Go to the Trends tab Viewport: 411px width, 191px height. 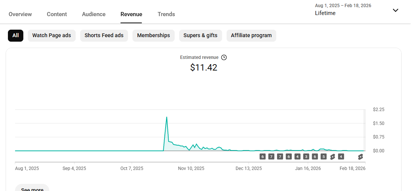tap(166, 14)
